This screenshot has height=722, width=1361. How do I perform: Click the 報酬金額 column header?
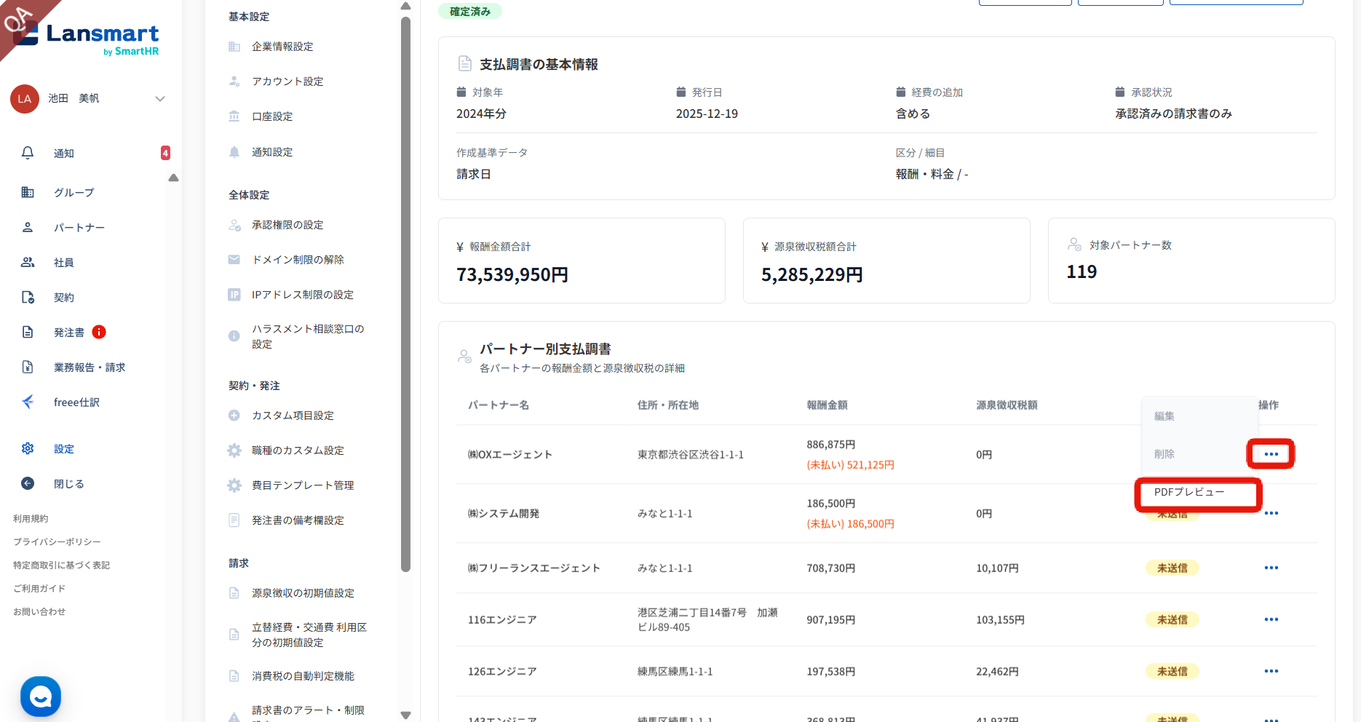point(827,405)
